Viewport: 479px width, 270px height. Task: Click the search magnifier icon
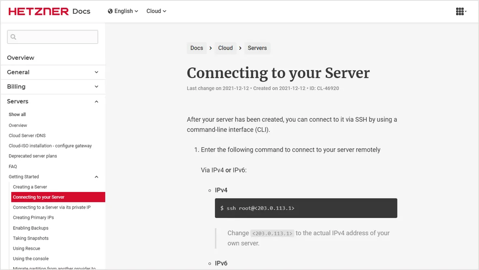pyautogui.click(x=13, y=37)
